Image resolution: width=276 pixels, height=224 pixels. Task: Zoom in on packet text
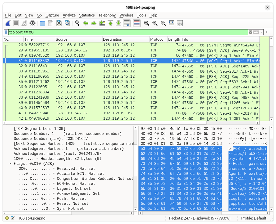[147, 23]
